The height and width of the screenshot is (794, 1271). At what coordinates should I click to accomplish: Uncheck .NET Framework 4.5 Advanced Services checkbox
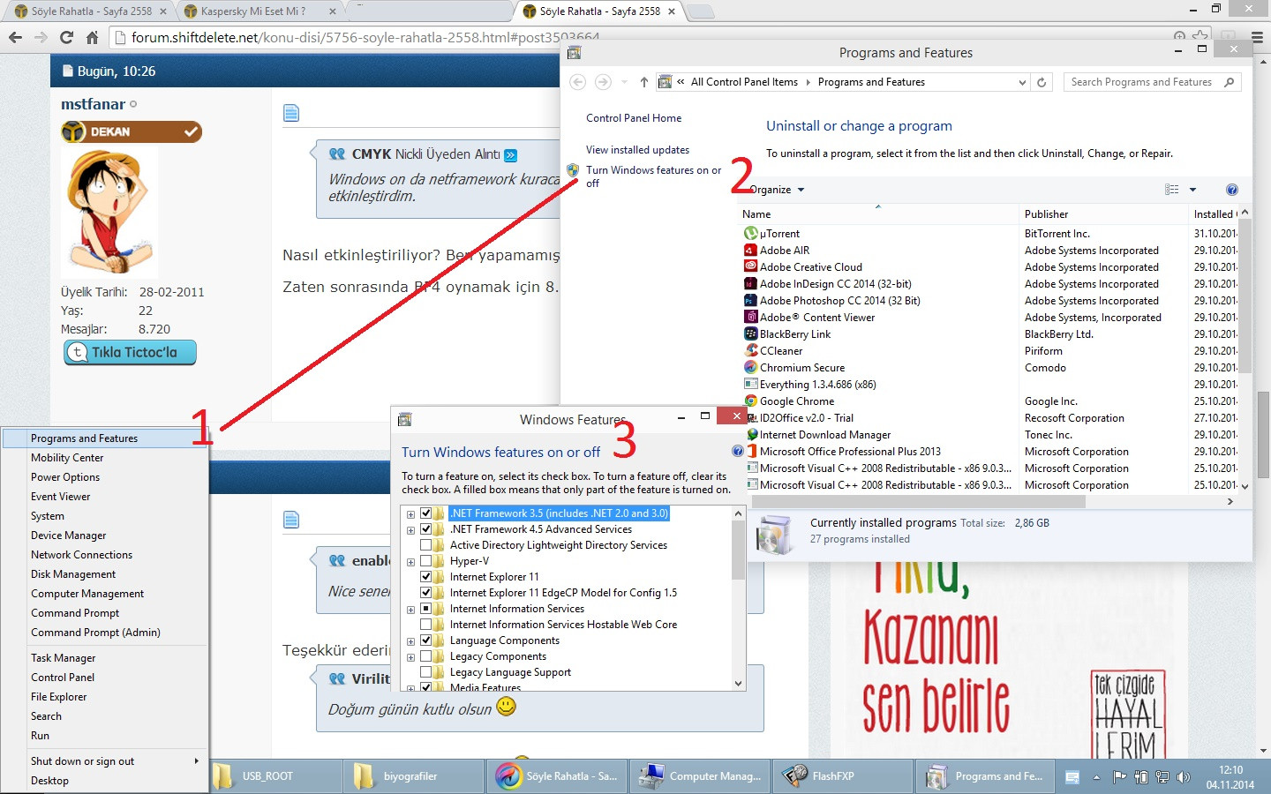click(426, 529)
